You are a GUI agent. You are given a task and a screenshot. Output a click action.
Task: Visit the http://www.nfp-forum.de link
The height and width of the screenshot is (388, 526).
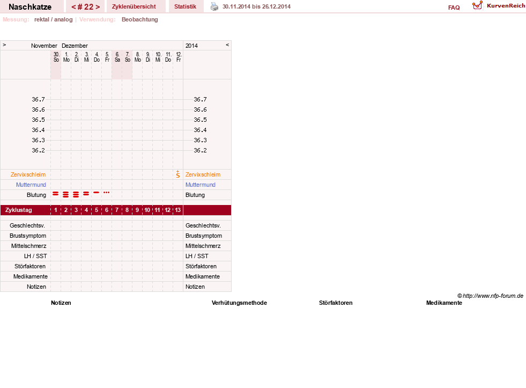[493, 296]
